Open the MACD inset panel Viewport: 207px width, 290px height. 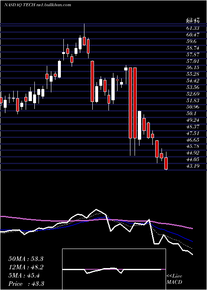click(114, 269)
